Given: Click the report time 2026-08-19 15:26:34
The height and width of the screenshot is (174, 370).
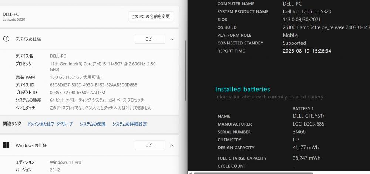Looking at the screenshot, I should tap(307, 51).
